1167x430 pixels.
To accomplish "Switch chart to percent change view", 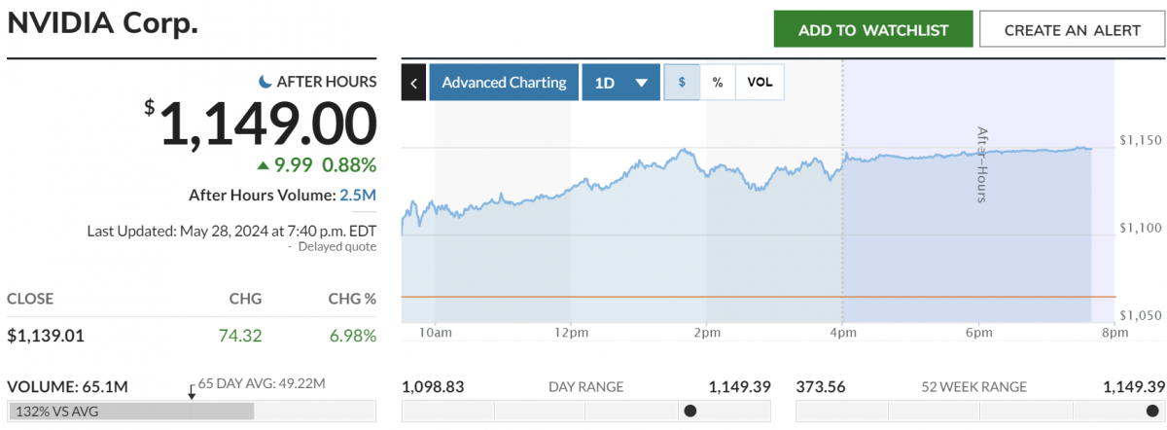I will coord(718,83).
